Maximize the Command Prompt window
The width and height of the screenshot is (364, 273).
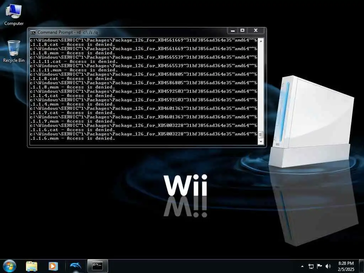point(242,31)
